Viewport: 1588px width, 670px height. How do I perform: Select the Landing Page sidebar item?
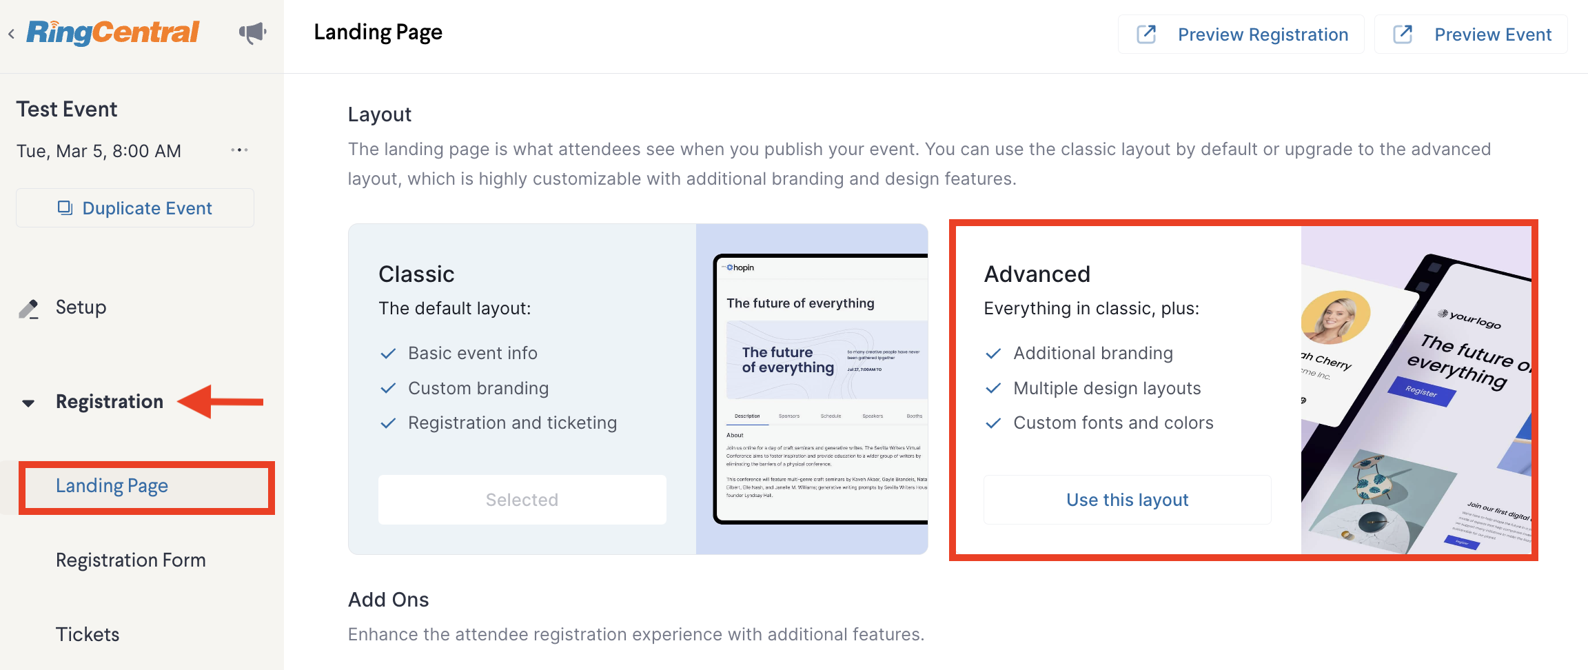[112, 486]
